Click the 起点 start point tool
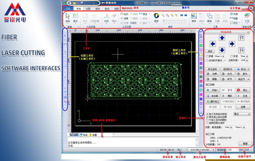The height and width of the screenshot is (161, 255). [124, 14]
